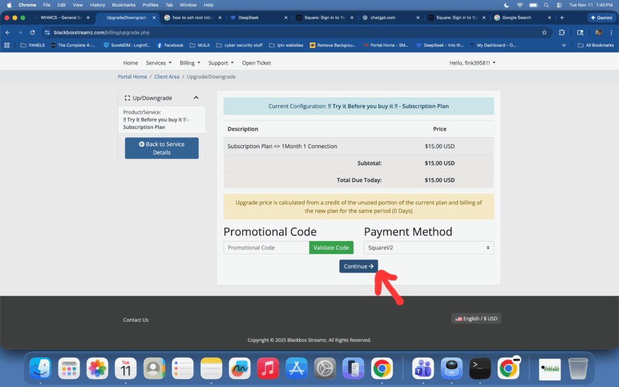
Task: Open a new browser tab with plus
Action: pyautogui.click(x=562, y=18)
